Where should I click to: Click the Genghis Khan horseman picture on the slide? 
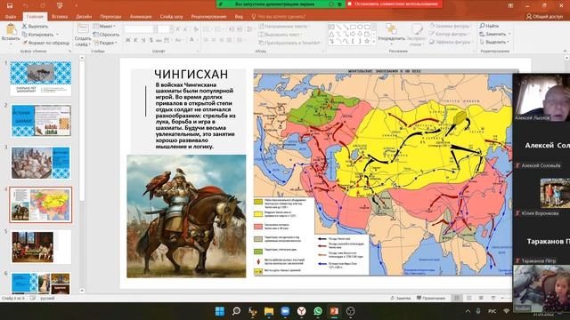pyautogui.click(x=186, y=216)
